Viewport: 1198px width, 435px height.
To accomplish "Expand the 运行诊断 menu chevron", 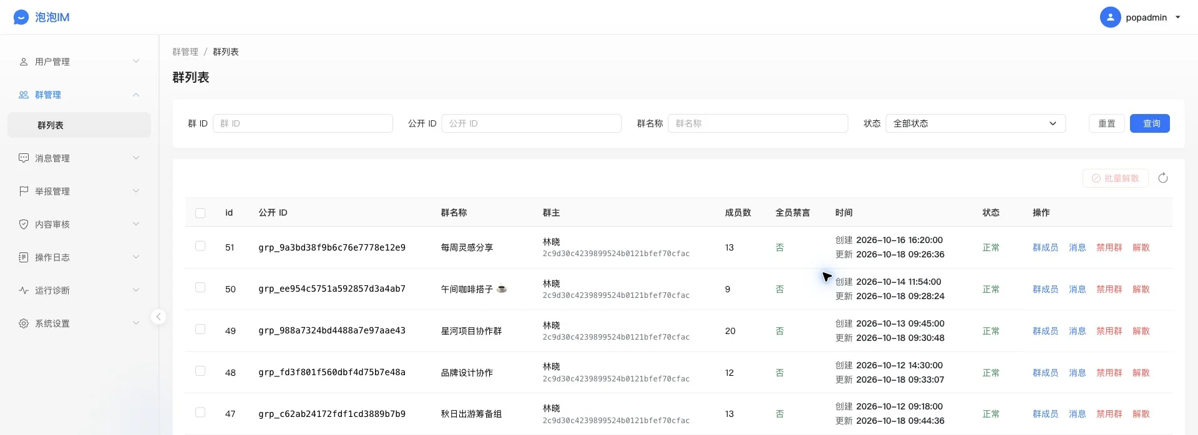I will click(136, 290).
